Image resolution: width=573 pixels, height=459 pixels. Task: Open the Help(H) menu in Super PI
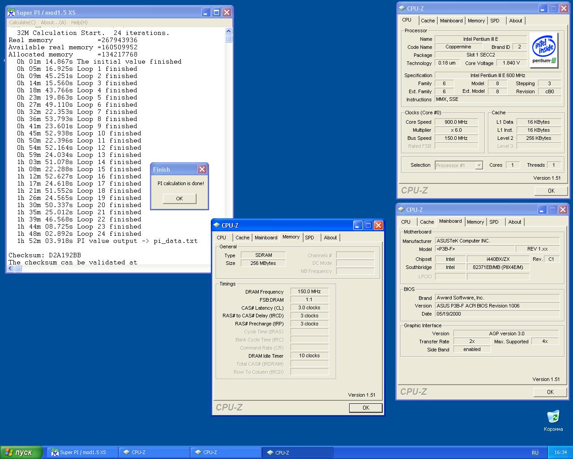pos(79,22)
